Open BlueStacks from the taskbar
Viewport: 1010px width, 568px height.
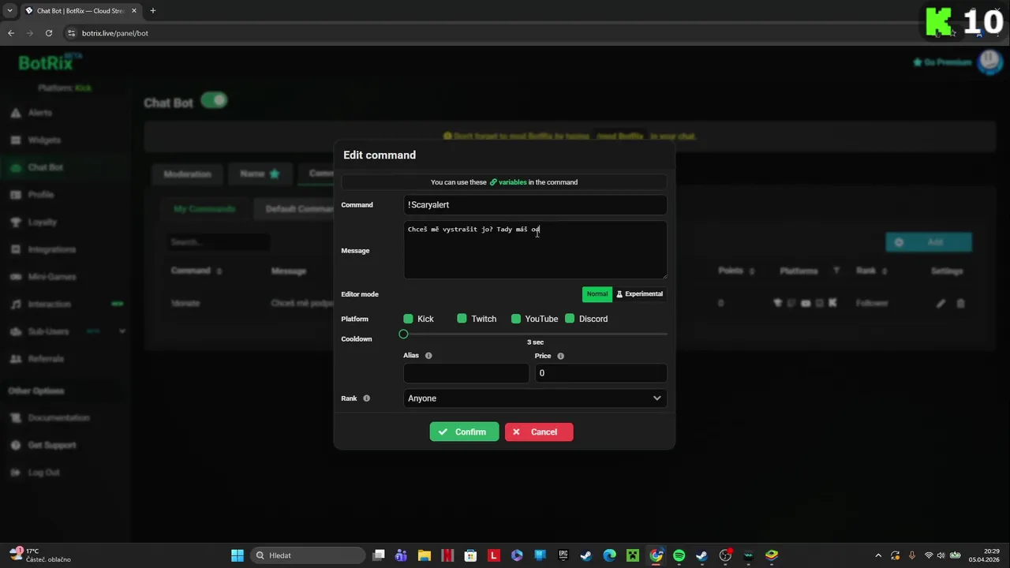click(772, 555)
